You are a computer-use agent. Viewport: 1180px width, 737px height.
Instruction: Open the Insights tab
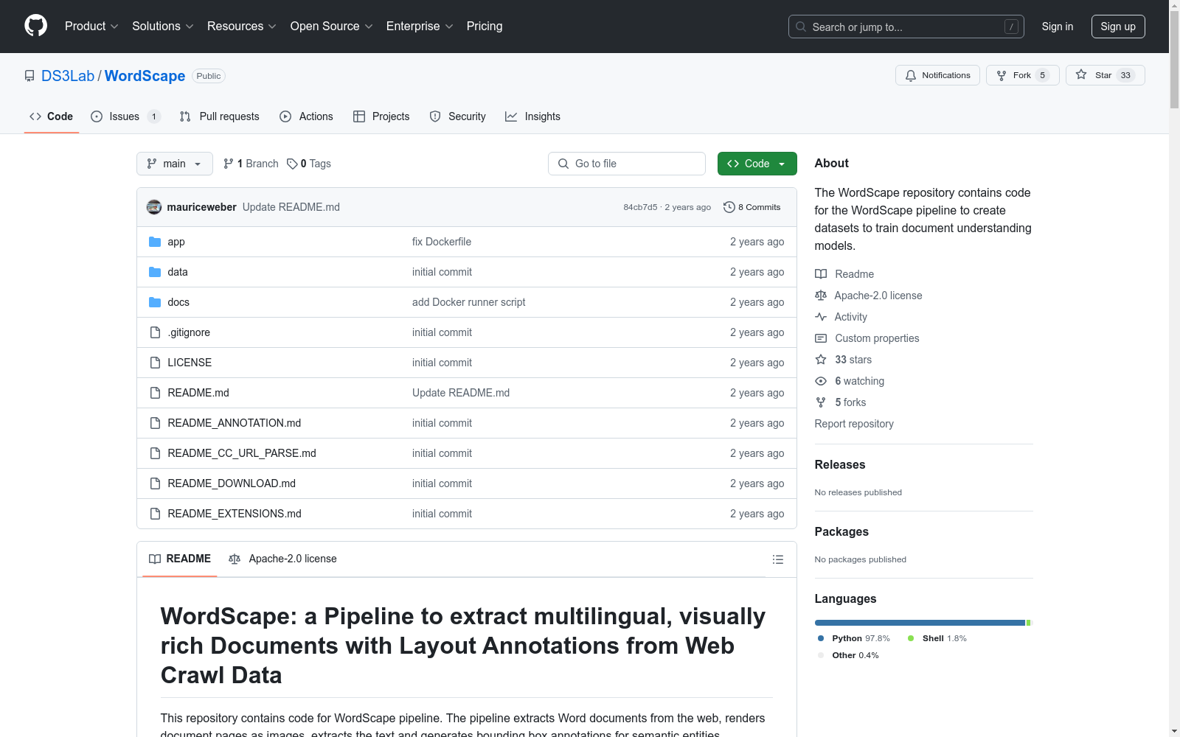(532, 116)
